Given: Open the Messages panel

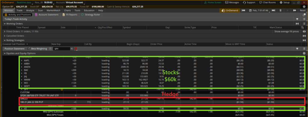Looking at the screenshot, I should [x=232, y=2].
